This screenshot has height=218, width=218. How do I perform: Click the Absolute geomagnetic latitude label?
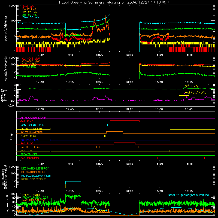click(x=188, y=195)
